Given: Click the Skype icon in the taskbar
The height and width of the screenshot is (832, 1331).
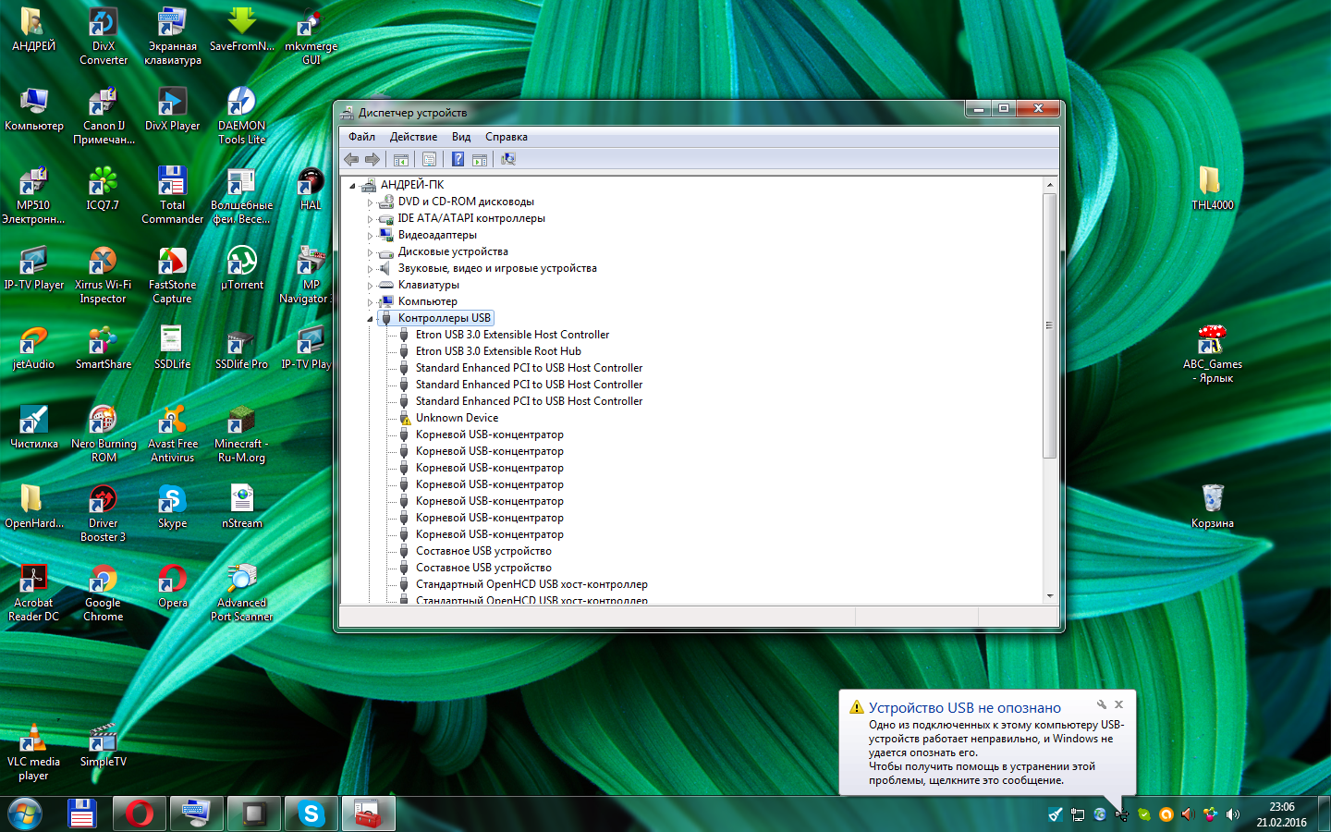Looking at the screenshot, I should click(311, 814).
